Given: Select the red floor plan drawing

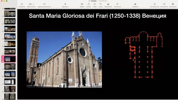Looking at the screenshot, I should (x=144, y=54).
